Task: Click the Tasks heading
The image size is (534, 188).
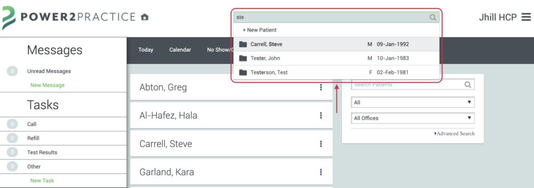Action: point(43,105)
